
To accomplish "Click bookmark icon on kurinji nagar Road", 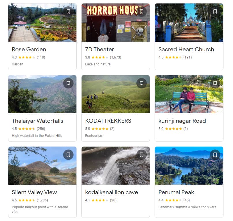I will point(215,83).
